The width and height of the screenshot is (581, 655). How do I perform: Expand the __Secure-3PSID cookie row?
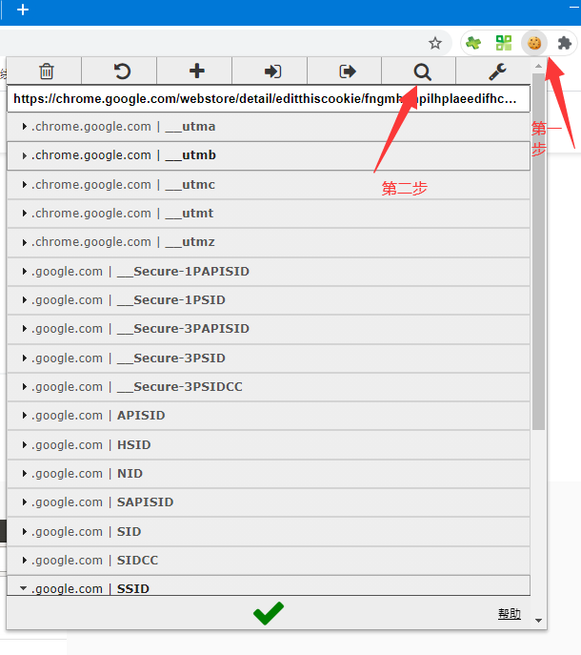click(269, 358)
